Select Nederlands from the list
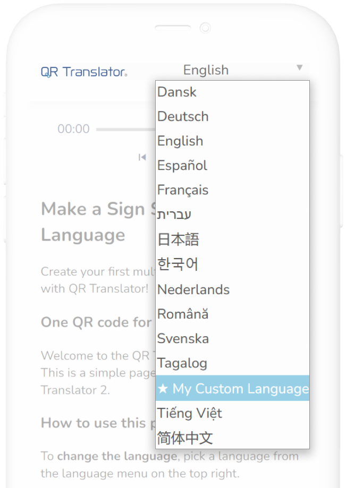The width and height of the screenshot is (346, 488). coord(193,289)
